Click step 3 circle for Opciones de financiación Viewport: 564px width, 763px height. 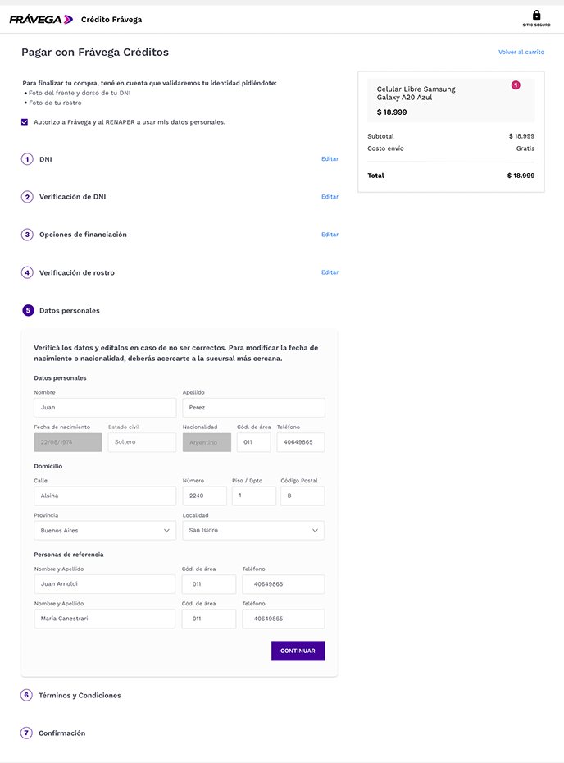click(27, 235)
